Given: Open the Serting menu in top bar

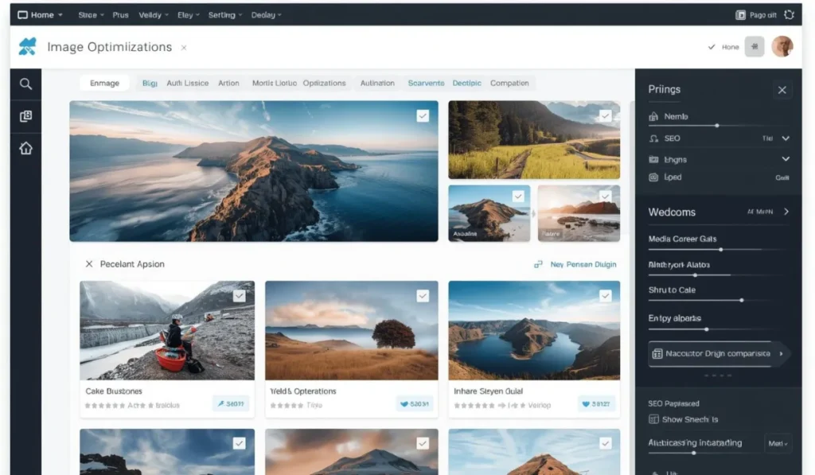Looking at the screenshot, I should (225, 15).
